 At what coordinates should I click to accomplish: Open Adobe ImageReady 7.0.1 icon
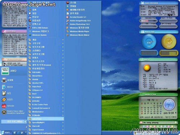tap(67, 21)
